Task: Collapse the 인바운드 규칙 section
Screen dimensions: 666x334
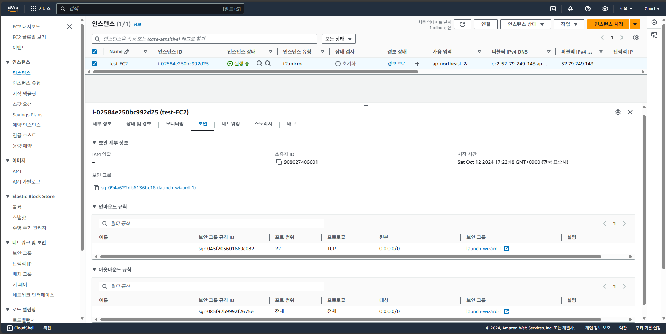Action: 94,207
